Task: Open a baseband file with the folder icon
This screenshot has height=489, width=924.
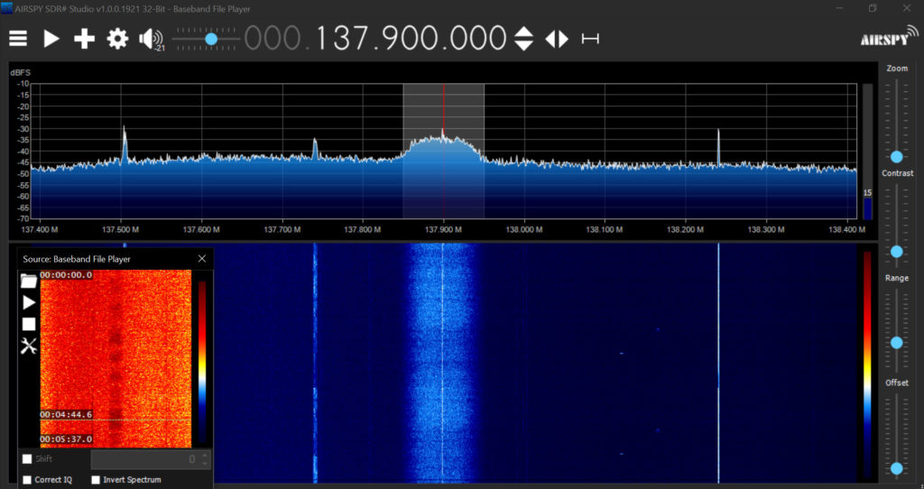Action: click(29, 281)
